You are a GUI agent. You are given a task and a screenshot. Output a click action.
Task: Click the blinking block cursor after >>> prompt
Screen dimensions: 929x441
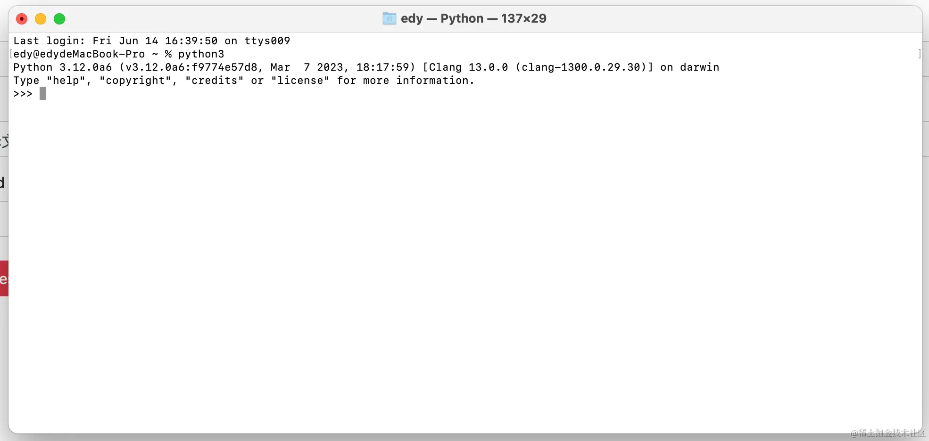coord(43,93)
